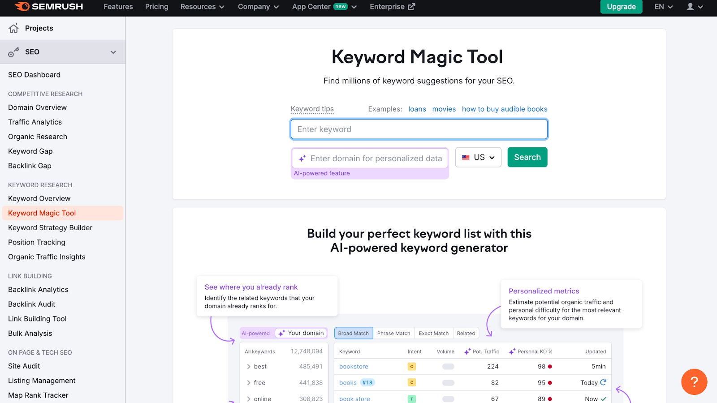Select the Broad Match tab
The width and height of the screenshot is (717, 403).
(354, 333)
